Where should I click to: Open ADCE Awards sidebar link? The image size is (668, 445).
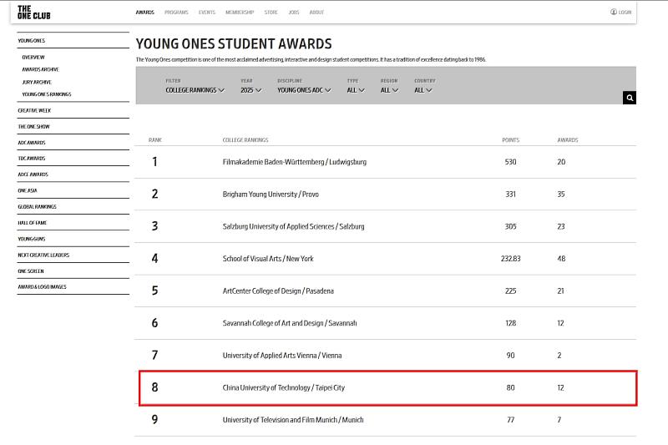pos(33,174)
